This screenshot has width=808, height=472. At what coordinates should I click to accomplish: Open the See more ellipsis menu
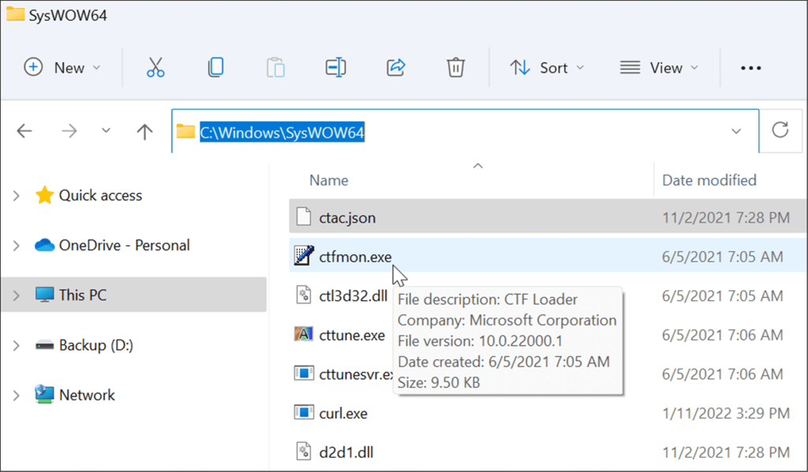click(x=751, y=68)
